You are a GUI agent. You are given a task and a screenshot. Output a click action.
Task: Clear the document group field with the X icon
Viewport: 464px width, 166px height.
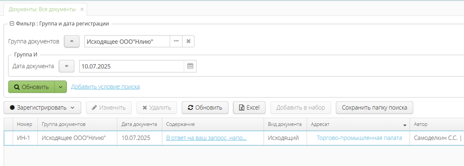[x=188, y=41]
